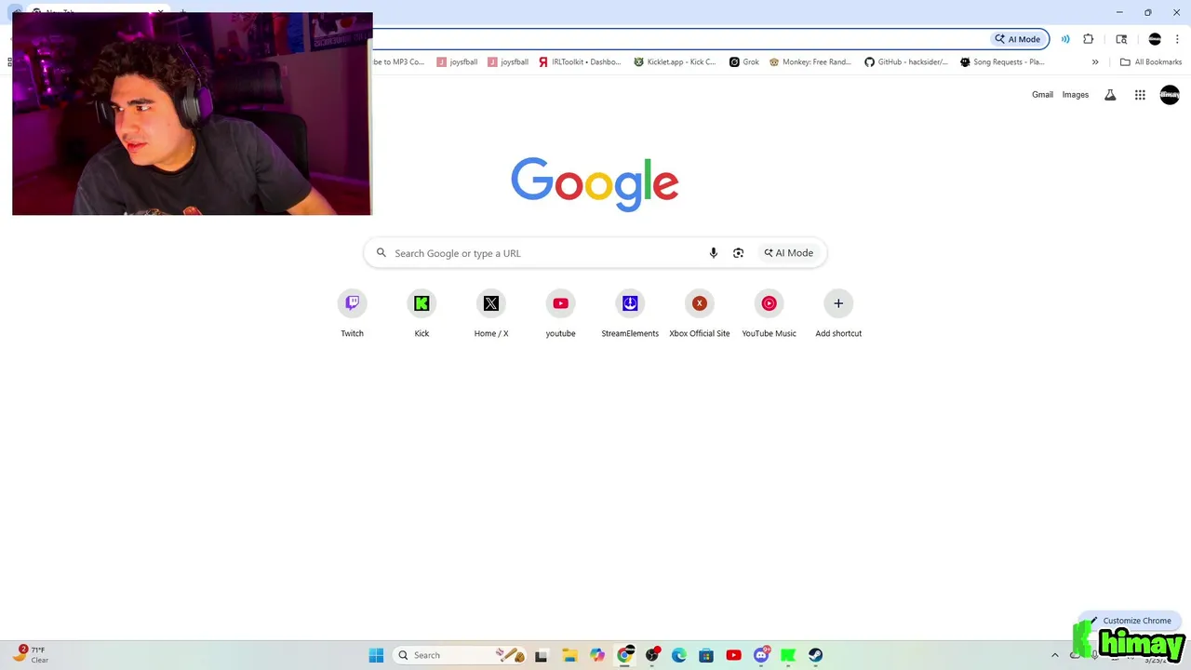
Task: Expand the hidden bookmarks overflow chevron
Action: (x=1095, y=62)
